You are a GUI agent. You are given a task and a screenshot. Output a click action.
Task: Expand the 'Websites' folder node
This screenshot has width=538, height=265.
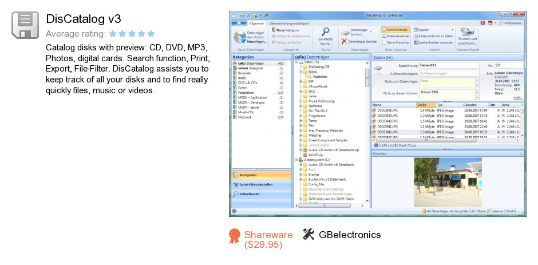pyautogui.click(x=301, y=135)
